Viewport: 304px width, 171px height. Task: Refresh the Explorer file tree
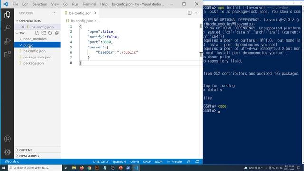50,33
